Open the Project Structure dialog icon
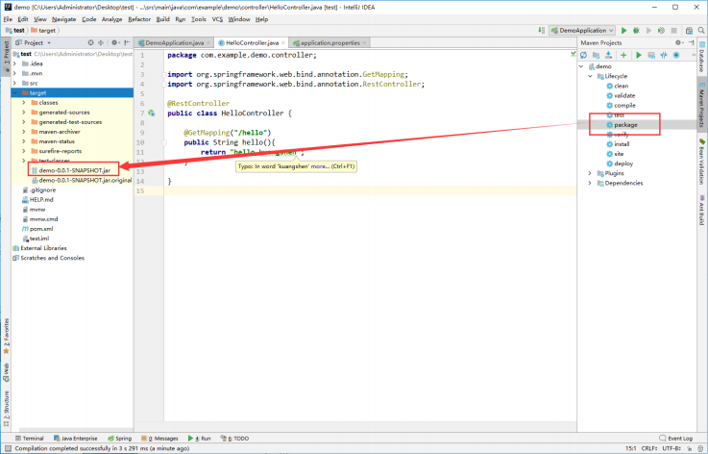This screenshot has width=708, height=454. pos(689,30)
